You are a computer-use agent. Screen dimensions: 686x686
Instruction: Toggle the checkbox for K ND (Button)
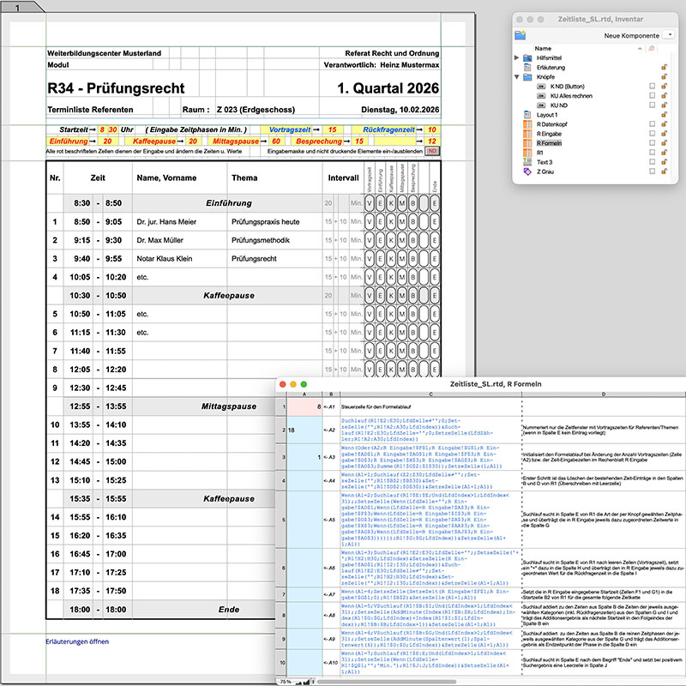click(653, 87)
